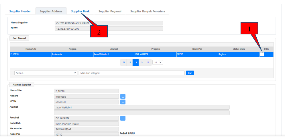Viewport: 285px width, 137px height.
Task: Select page number 1 in pagination
Action: (x=136, y=62)
